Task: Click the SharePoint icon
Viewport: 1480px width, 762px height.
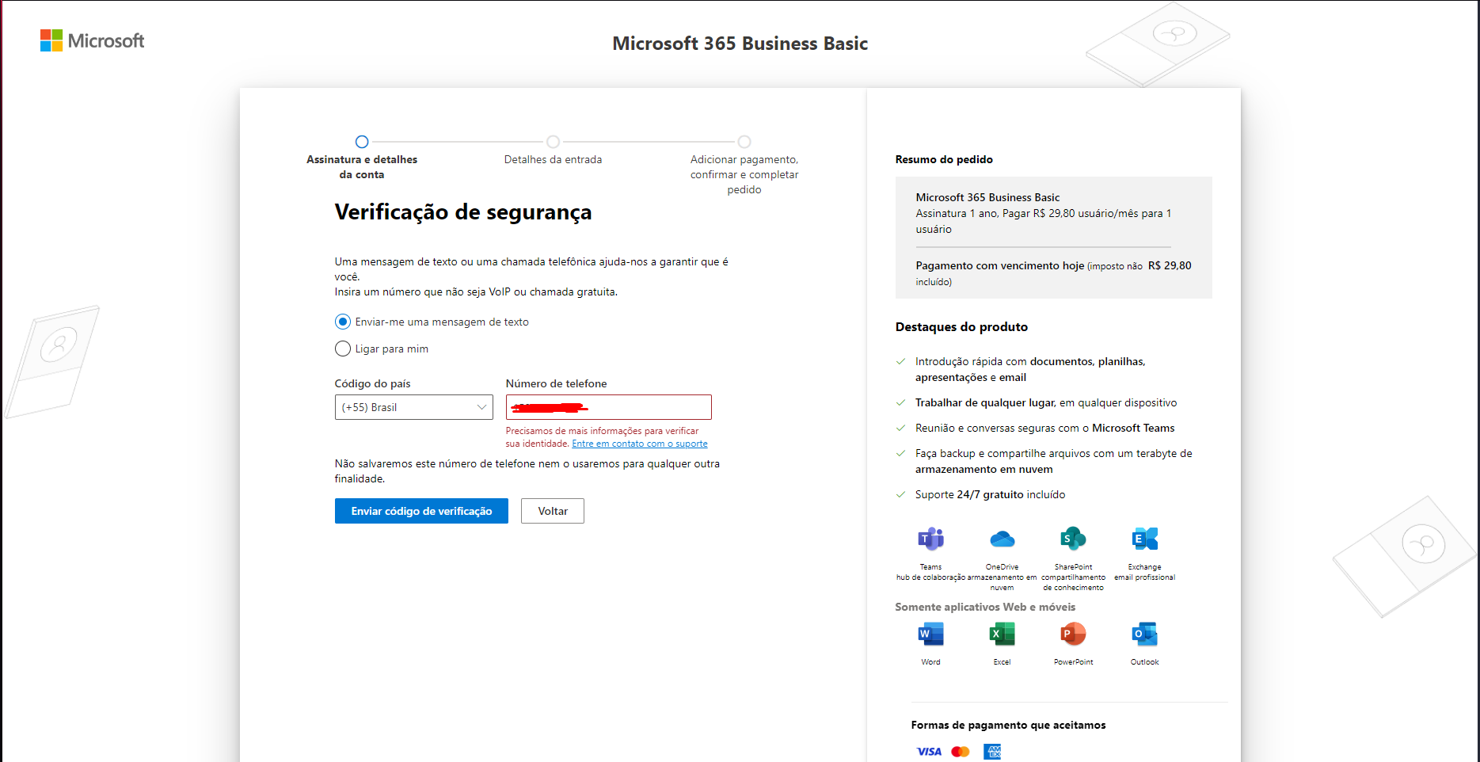Action: point(1073,539)
